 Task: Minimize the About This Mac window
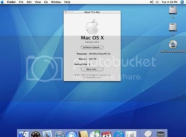click(69, 12)
